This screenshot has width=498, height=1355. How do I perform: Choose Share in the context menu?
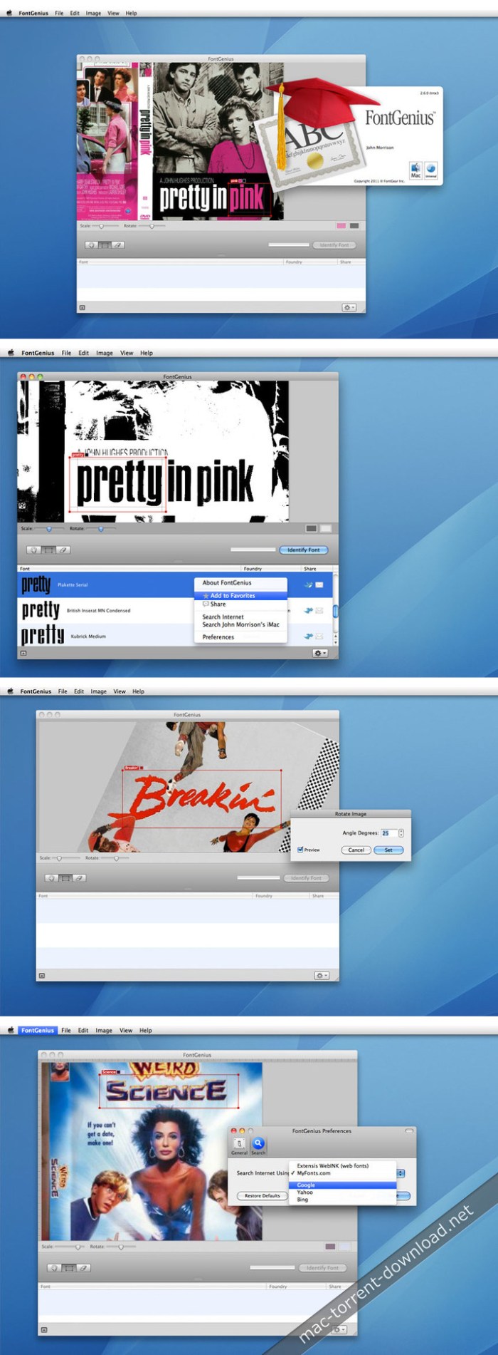coord(240,604)
